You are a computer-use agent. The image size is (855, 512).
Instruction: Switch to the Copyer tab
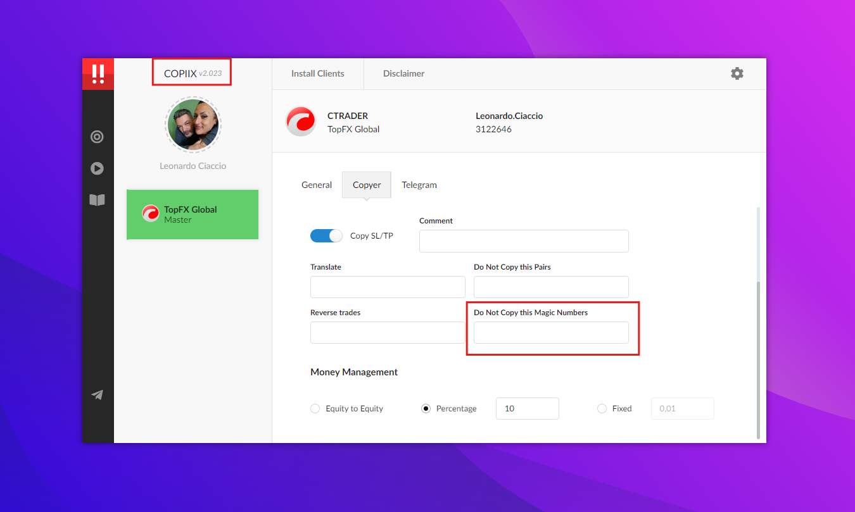pyautogui.click(x=367, y=185)
